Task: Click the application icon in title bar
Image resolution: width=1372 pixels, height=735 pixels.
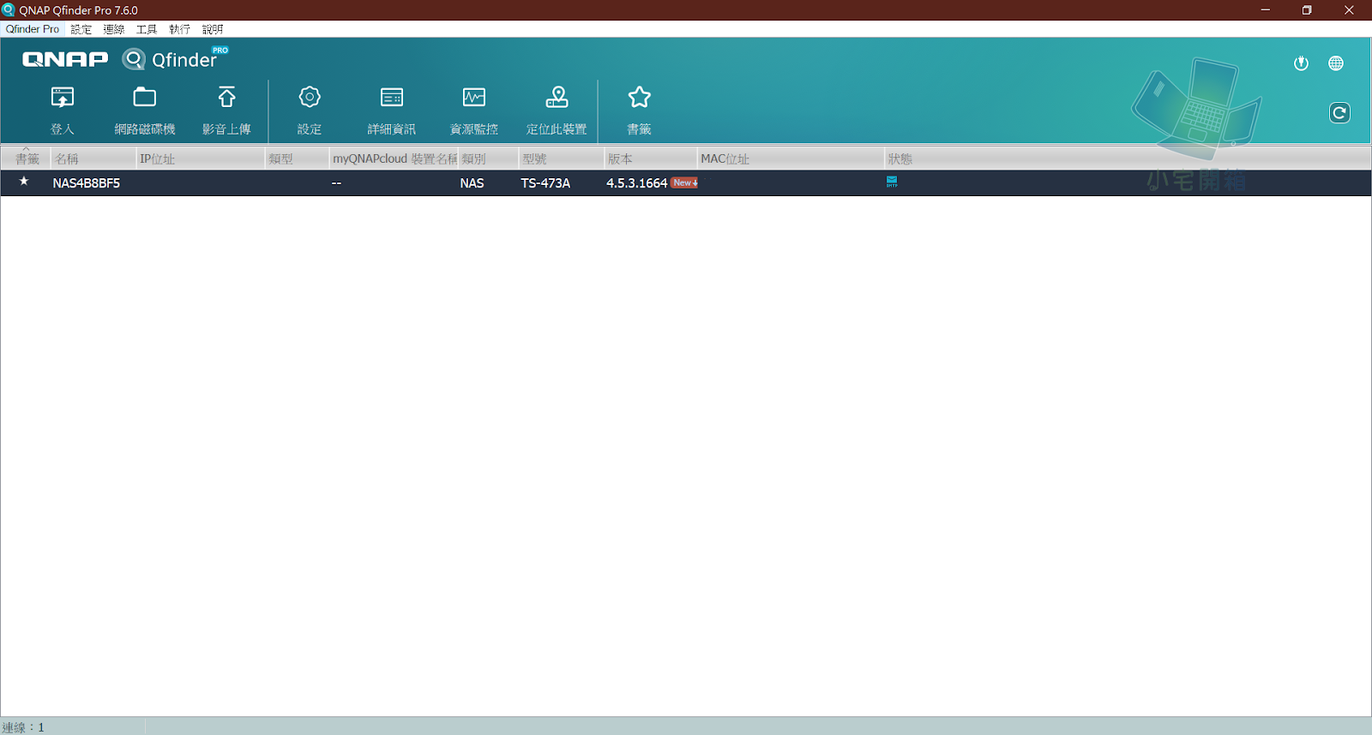Action: (9, 10)
